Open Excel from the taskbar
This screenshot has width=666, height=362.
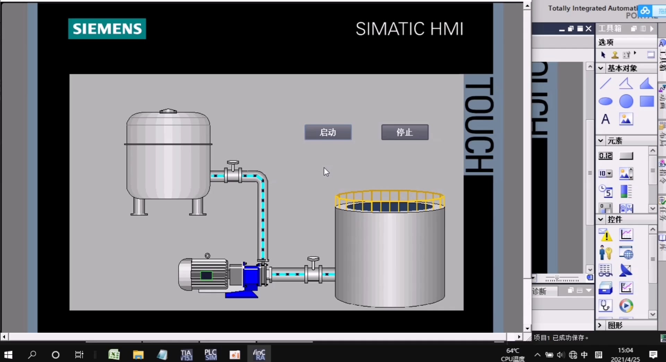coord(114,354)
